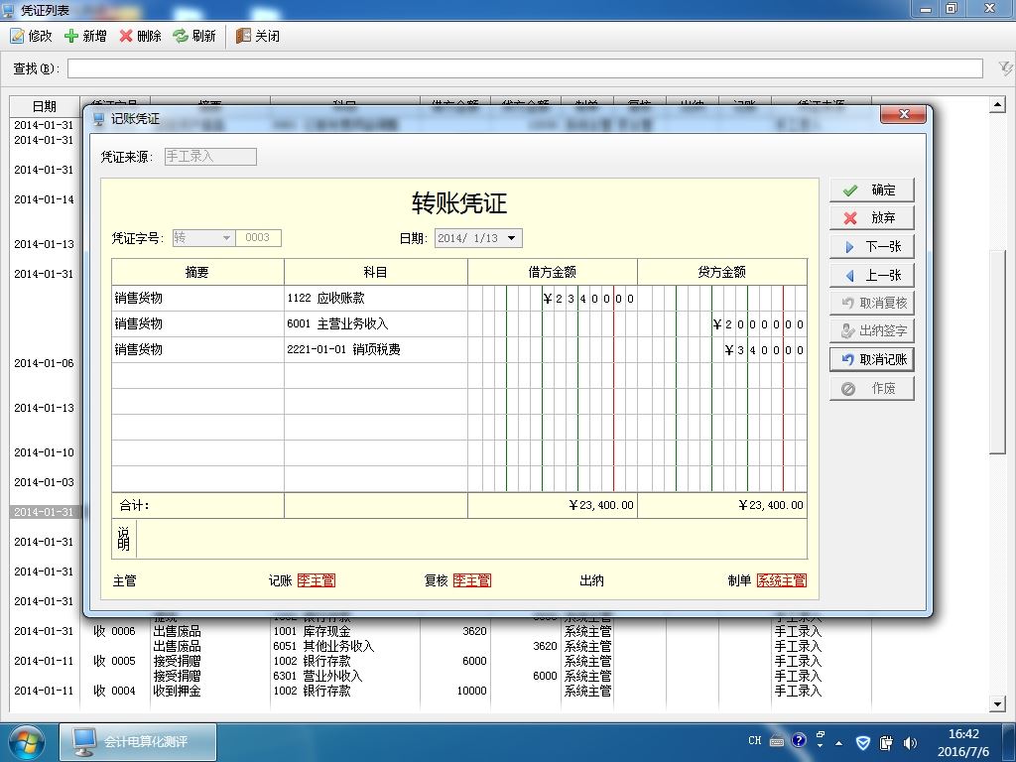Screen dimensions: 1016x762
Task: Click the 摘要 column header
Action: tap(197, 272)
